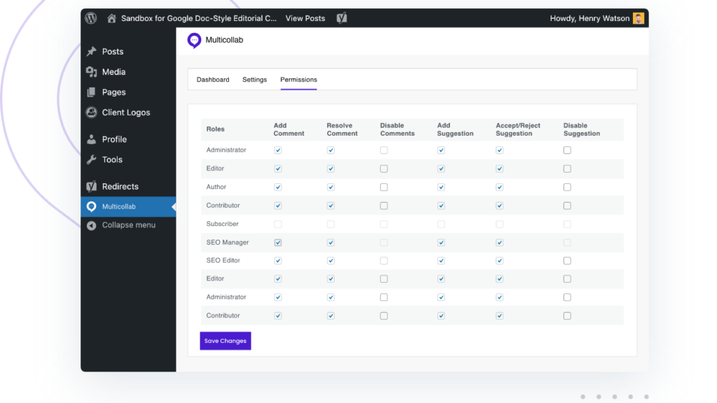Uncheck Resolve Comment for first Editor row
Viewport: 717px width, 403px height.
330,169
